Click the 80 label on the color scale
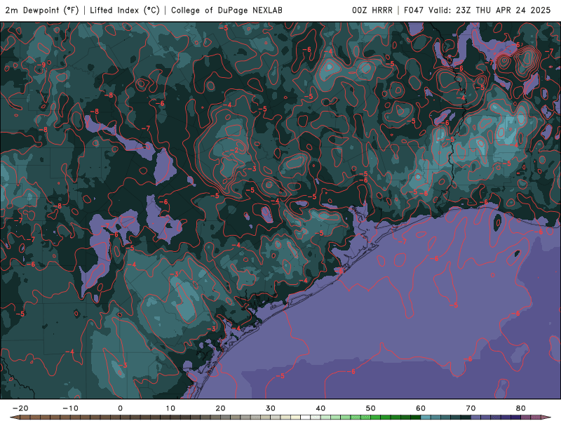Screen dimensions: 561x421 pos(521,408)
